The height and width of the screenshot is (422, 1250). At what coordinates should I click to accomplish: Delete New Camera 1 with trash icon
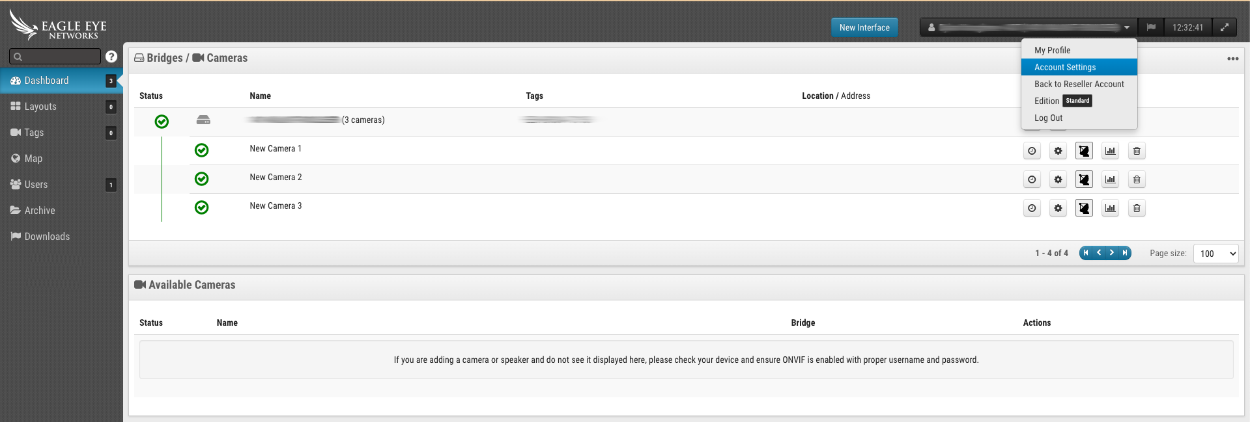click(x=1137, y=151)
